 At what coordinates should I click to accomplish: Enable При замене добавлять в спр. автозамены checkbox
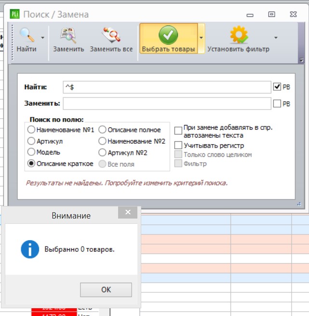178,131
